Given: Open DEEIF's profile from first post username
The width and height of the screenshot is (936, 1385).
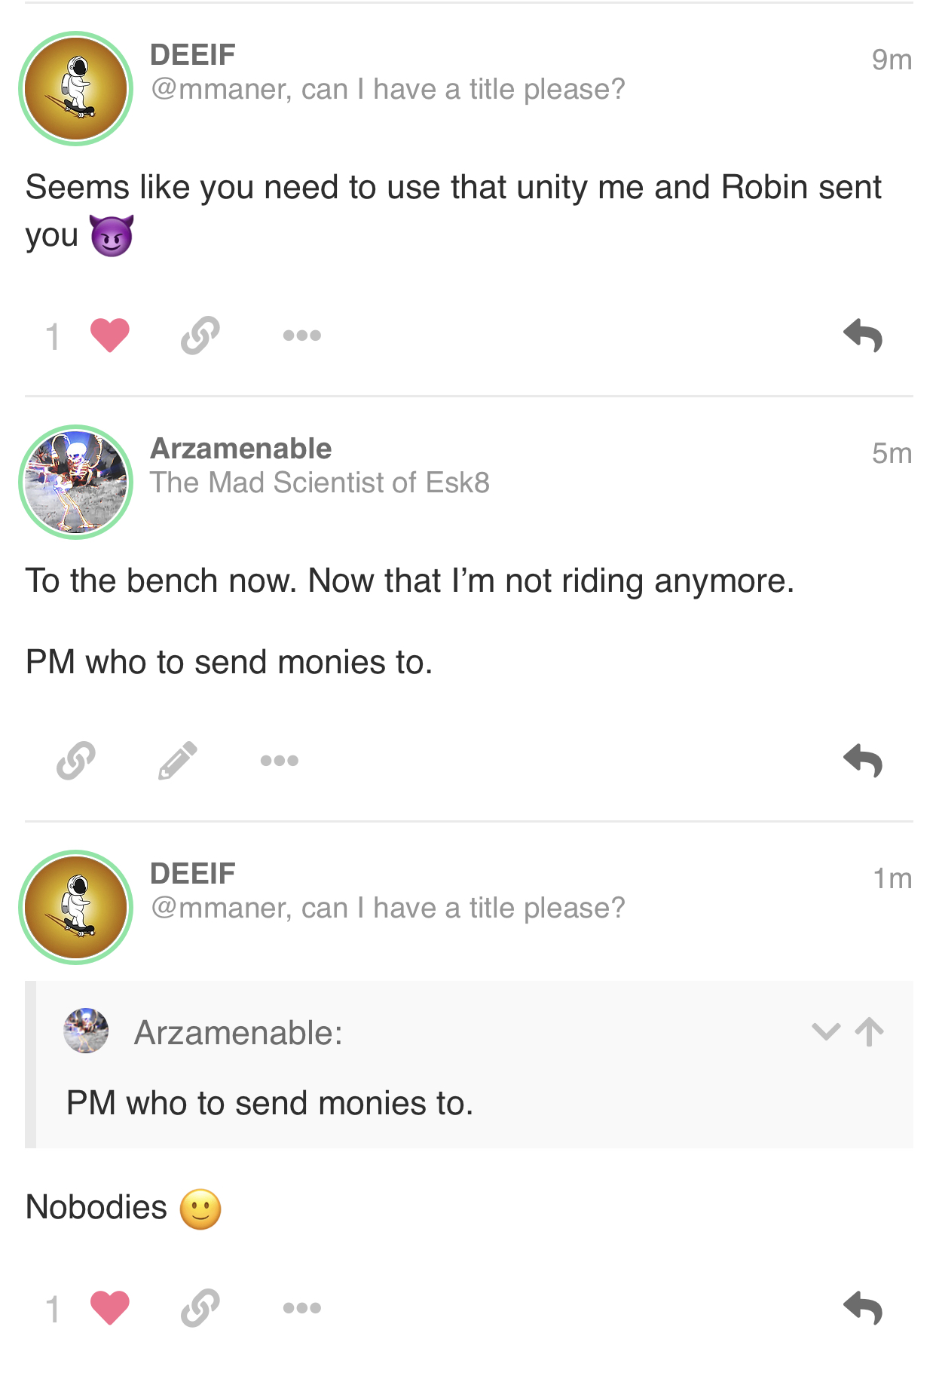Looking at the screenshot, I should click(193, 55).
